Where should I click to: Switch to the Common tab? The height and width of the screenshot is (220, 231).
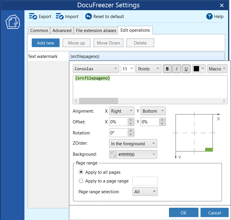(39, 31)
